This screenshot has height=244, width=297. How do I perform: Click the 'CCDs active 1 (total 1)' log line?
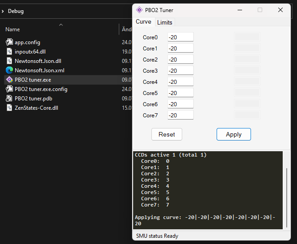pyautogui.click(x=171, y=155)
